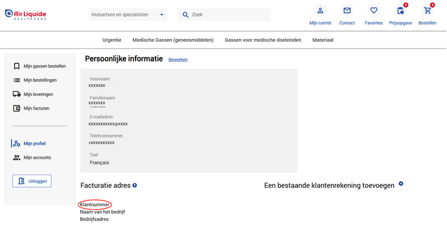Click Naam van het bedrijf text
The height and width of the screenshot is (239, 447).
point(102,212)
